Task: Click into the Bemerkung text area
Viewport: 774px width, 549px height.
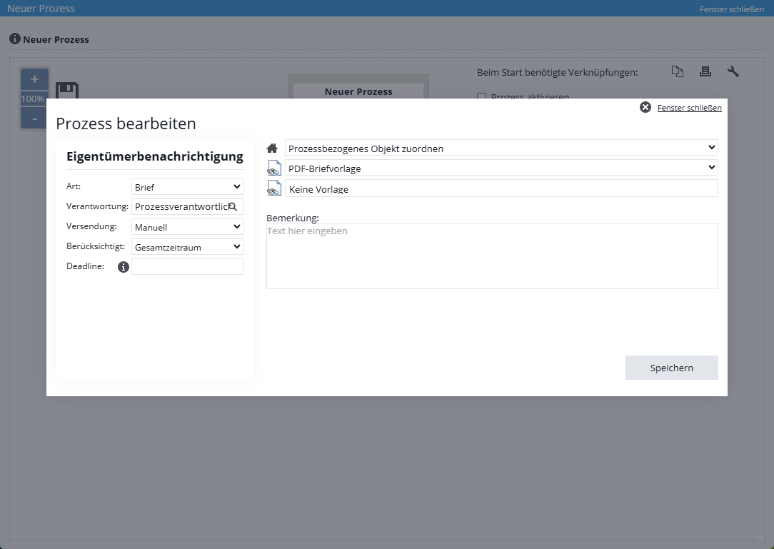Action: 492,257
